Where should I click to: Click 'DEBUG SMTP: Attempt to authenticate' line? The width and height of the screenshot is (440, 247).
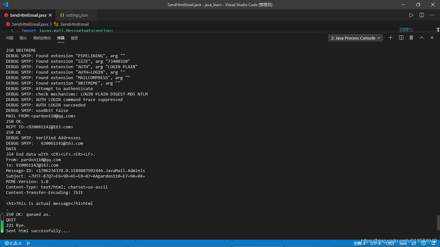pos(49,88)
